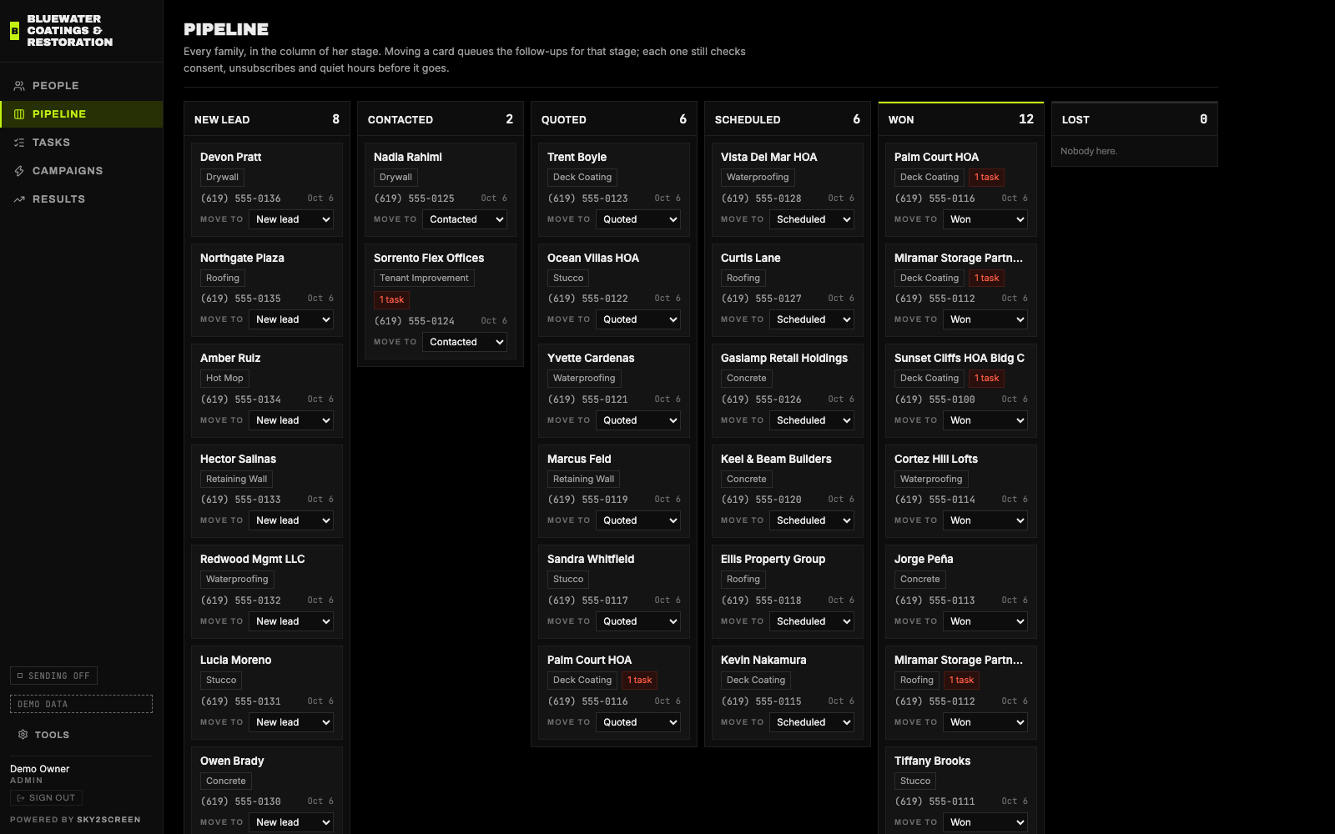Click Ellis Property Group Roofing tag
This screenshot has width=1335, height=834.
point(743,580)
